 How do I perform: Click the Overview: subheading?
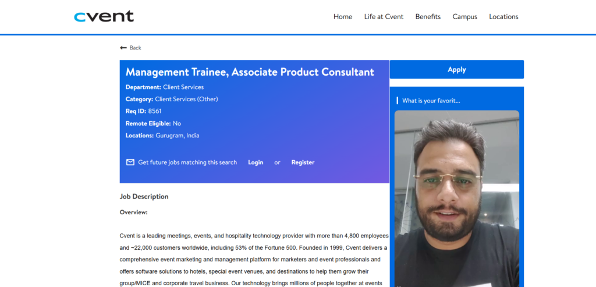point(133,212)
